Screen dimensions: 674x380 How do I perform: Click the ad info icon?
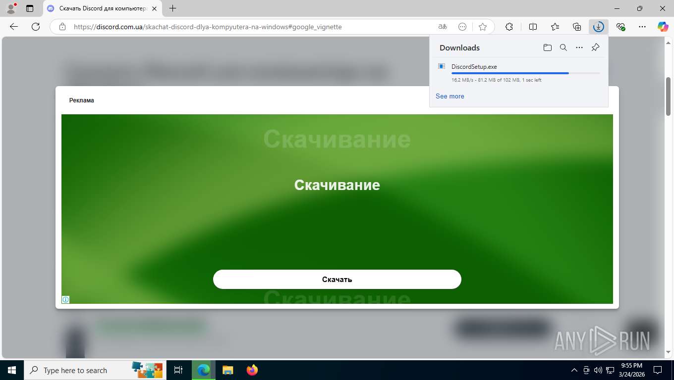pos(65,299)
